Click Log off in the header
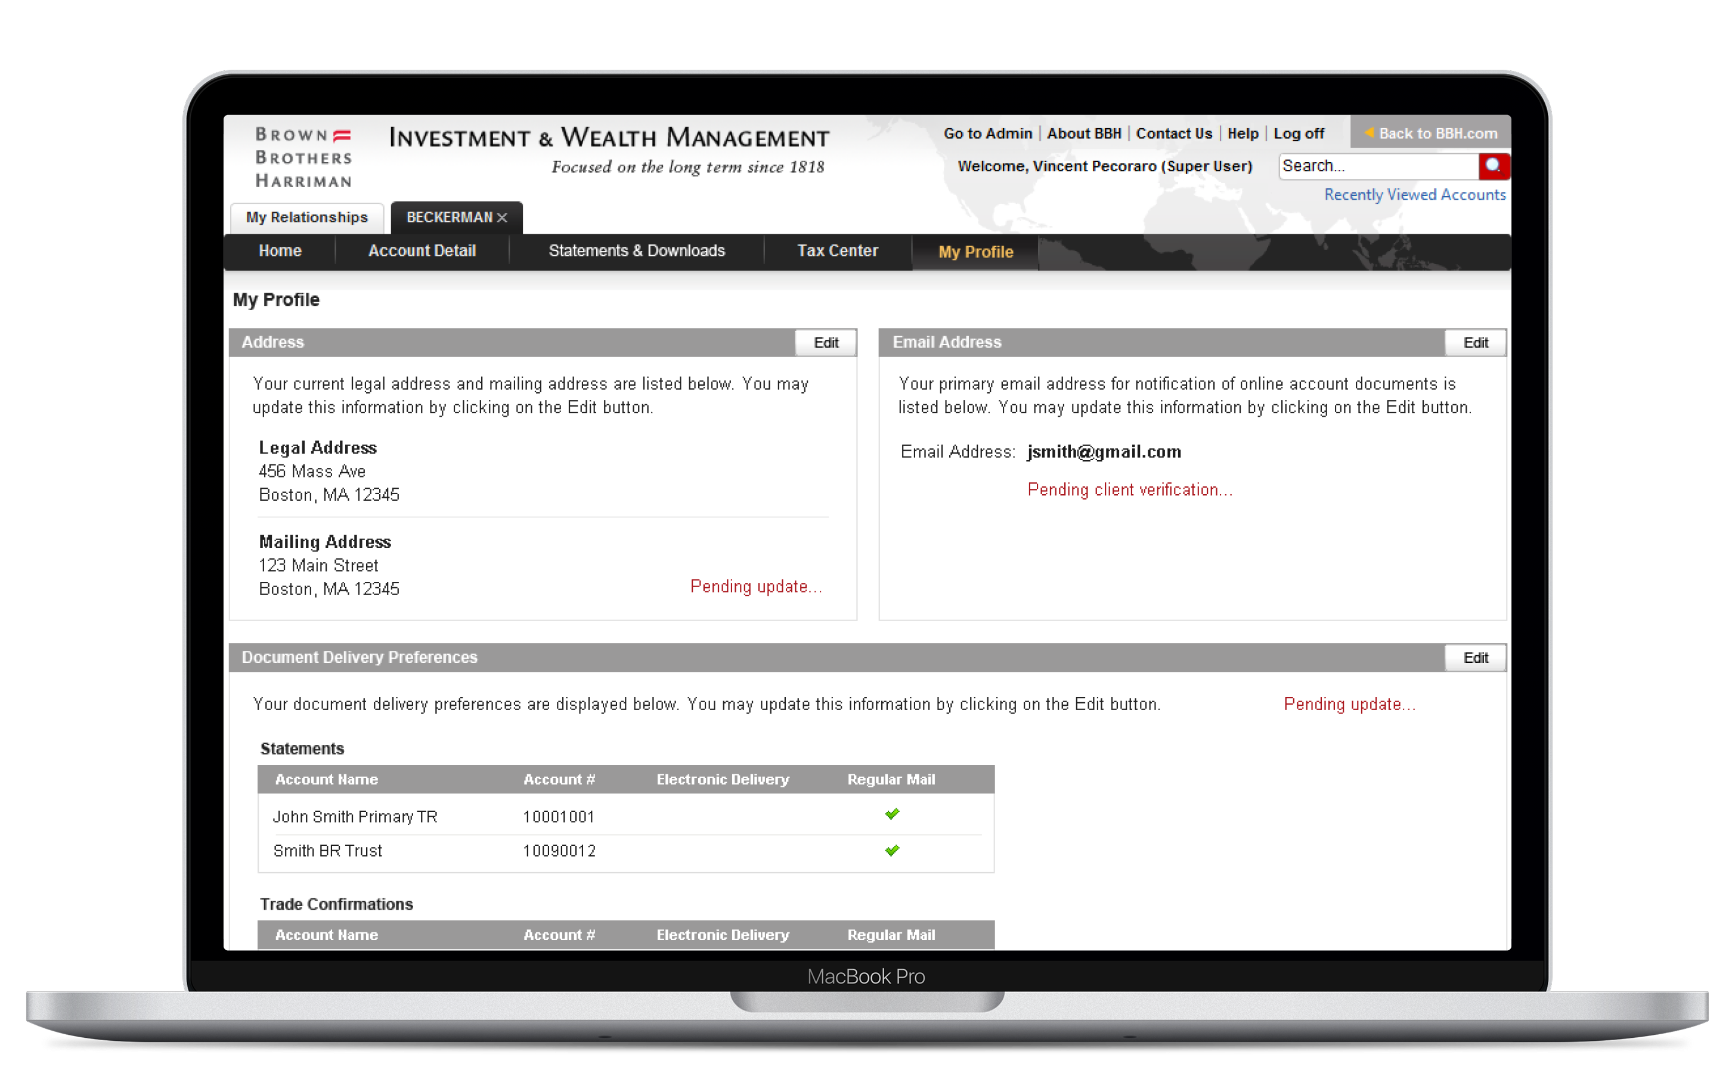Screen dimensions: 1735x1073 coord(1298,134)
